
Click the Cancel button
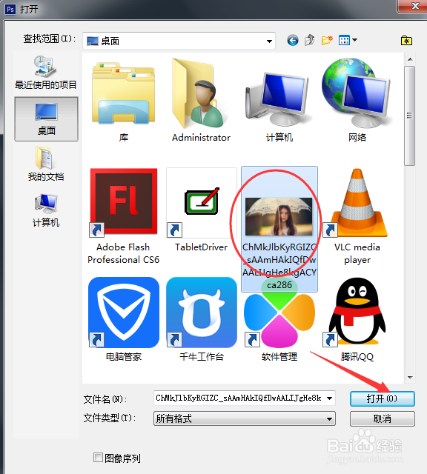coord(382,418)
